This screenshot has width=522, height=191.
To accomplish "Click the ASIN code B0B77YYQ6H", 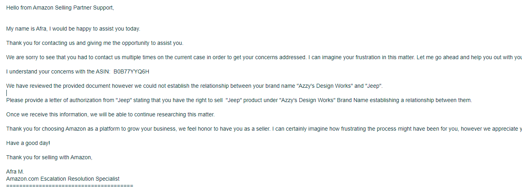I will click(131, 72).
